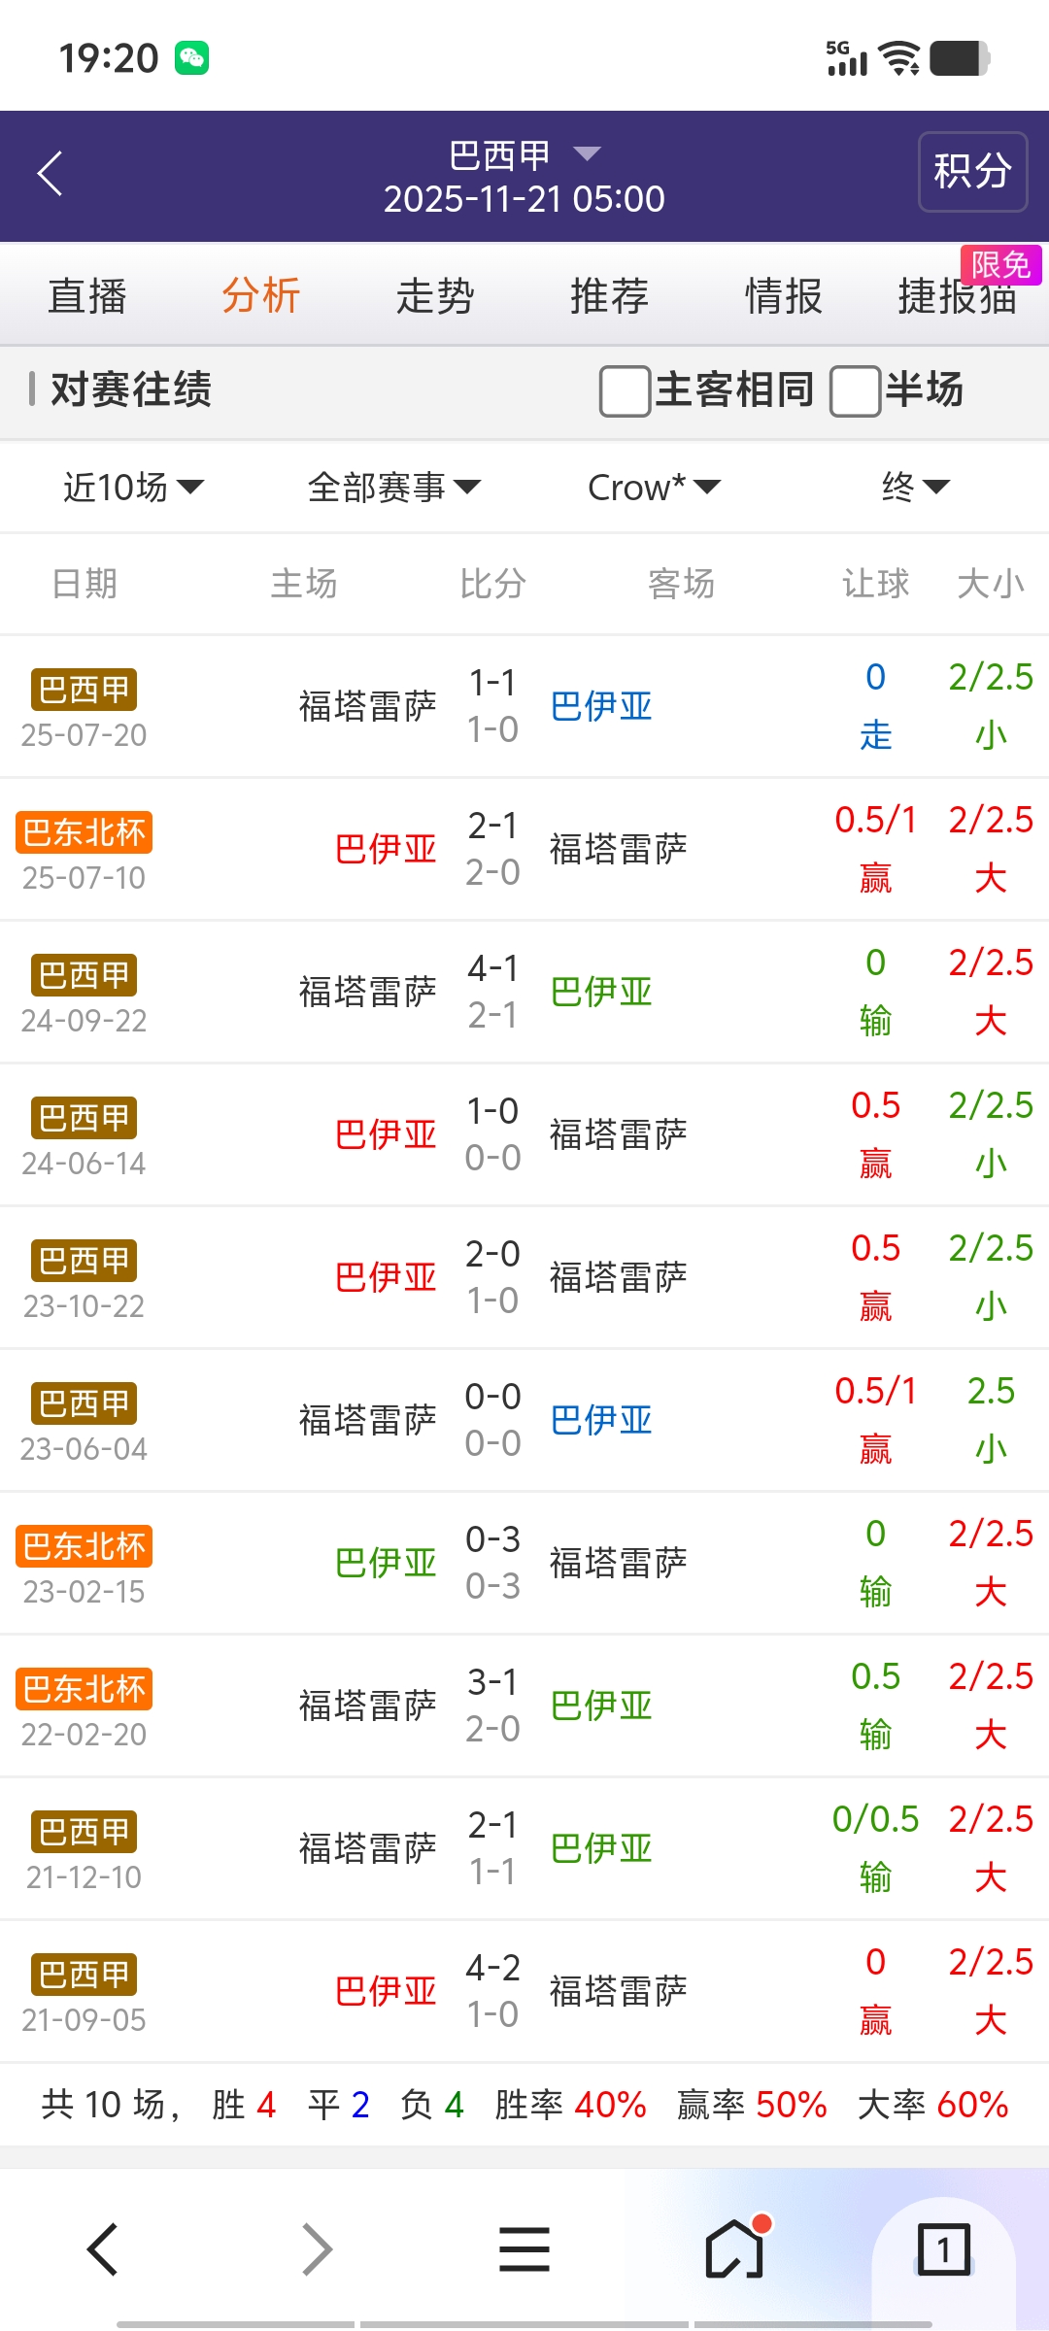
Task: Open the 直播 live tab
Action: pos(87,296)
